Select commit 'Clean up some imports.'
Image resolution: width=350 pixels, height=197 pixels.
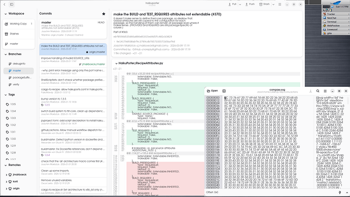click(73, 172)
